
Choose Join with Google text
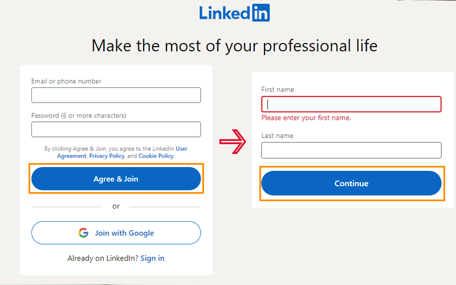[x=124, y=233]
